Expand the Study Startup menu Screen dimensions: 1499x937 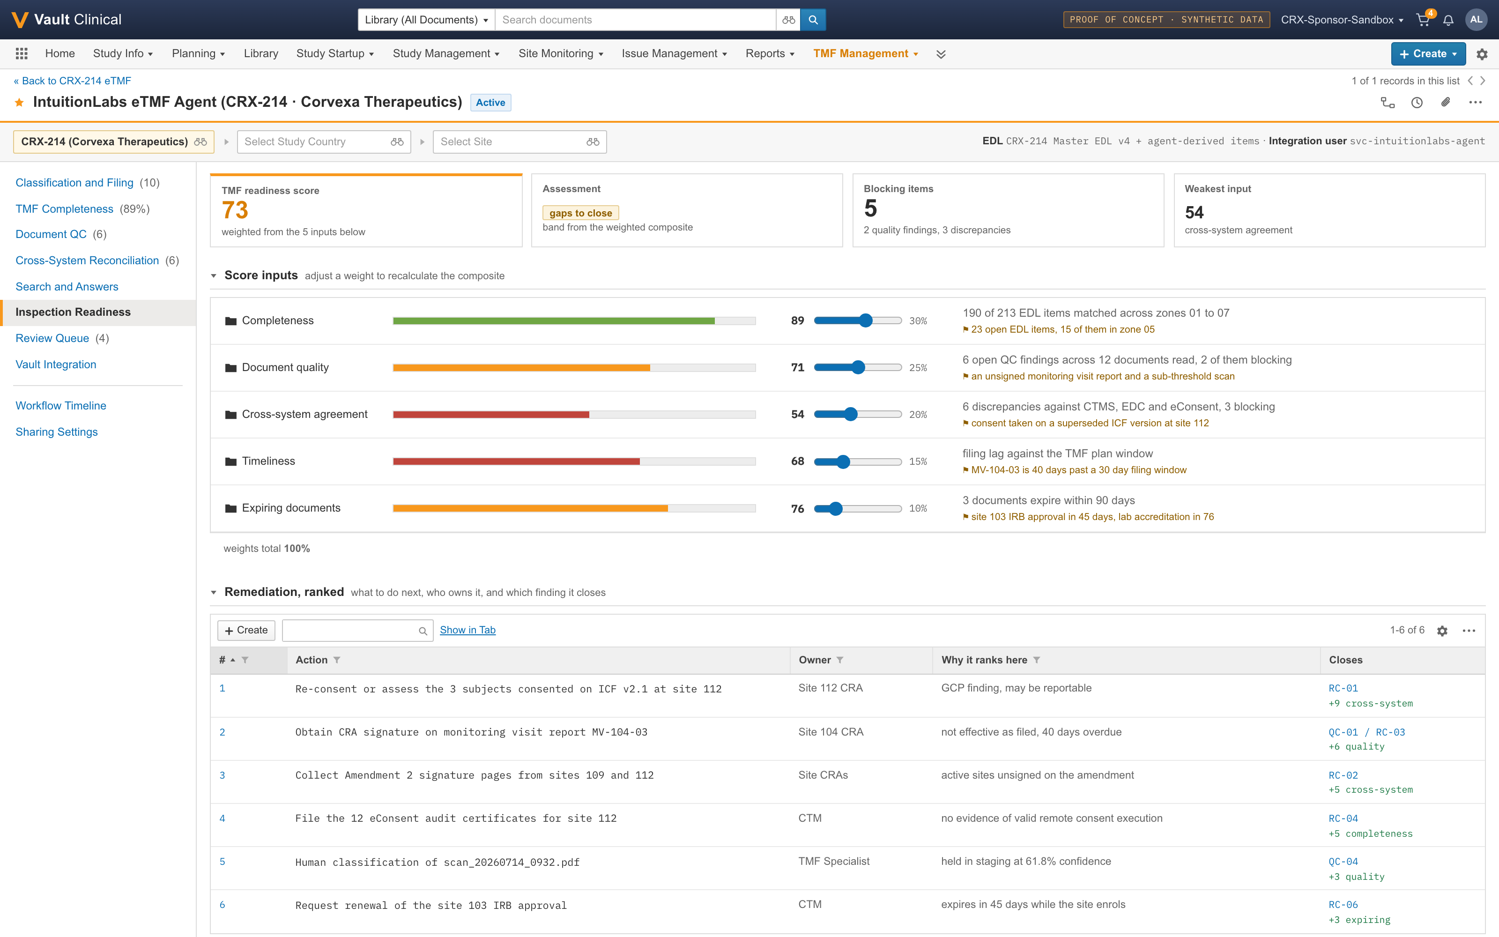(x=335, y=54)
